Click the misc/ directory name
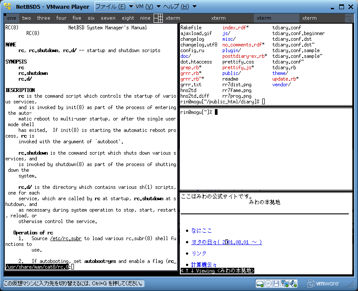Viewport: 358px width, 291px height. [x=229, y=39]
